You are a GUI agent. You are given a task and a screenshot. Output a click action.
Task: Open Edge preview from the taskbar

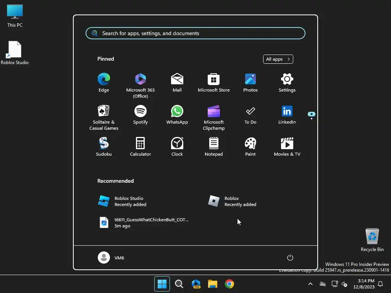196,284
